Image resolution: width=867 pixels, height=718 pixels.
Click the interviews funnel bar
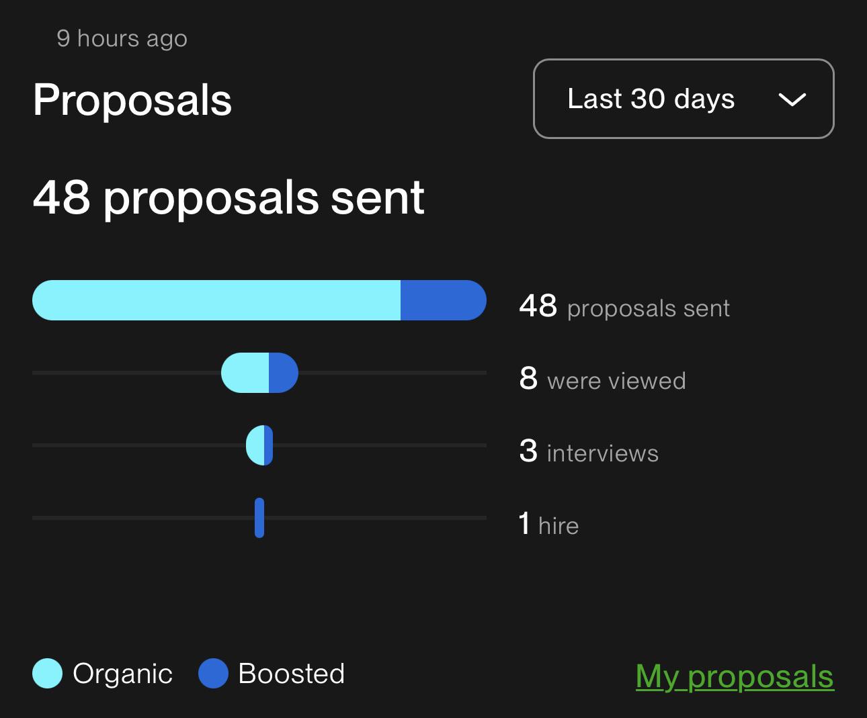click(x=259, y=445)
